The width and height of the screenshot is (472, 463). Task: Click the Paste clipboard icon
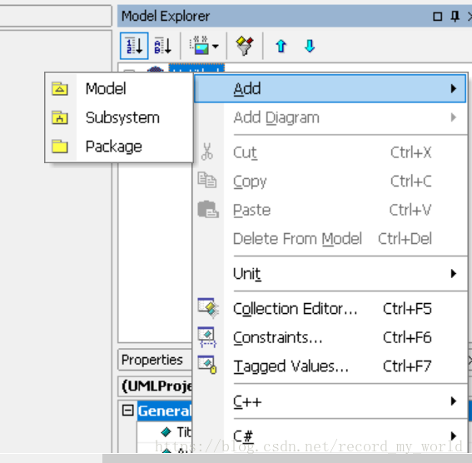tap(208, 209)
